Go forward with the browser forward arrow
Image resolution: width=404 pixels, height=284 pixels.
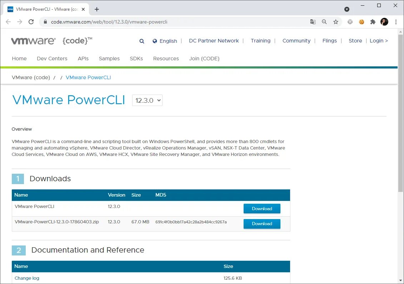coord(20,22)
